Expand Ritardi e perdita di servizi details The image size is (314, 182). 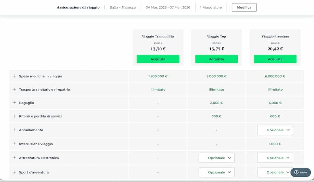point(14,116)
